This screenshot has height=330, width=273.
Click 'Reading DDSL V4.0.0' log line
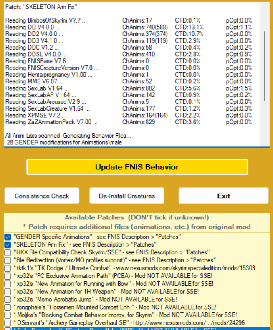click(129, 54)
